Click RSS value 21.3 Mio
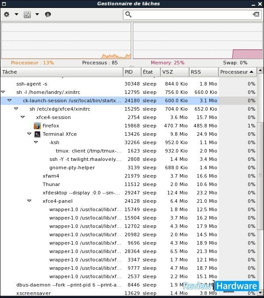Image resolution: width=264 pixels, height=298 pixels. point(207,251)
